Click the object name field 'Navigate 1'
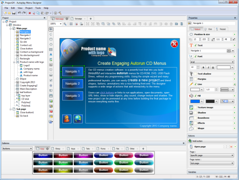This screenshot has height=180, width=239. point(214,23)
